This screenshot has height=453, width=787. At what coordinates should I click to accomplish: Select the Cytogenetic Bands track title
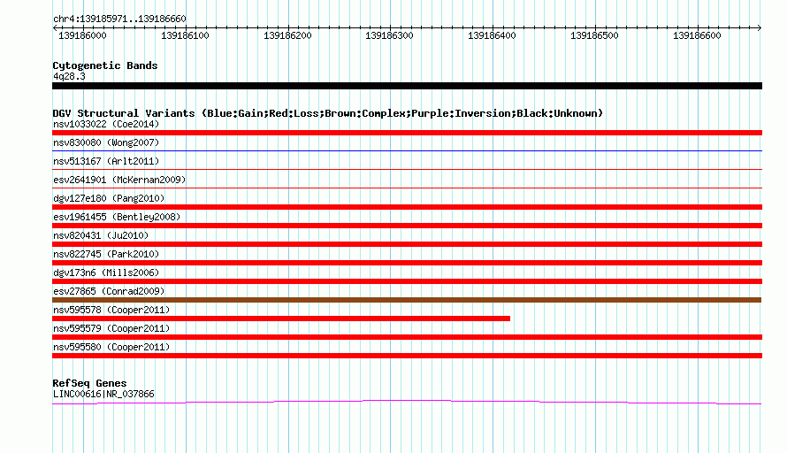coord(105,65)
